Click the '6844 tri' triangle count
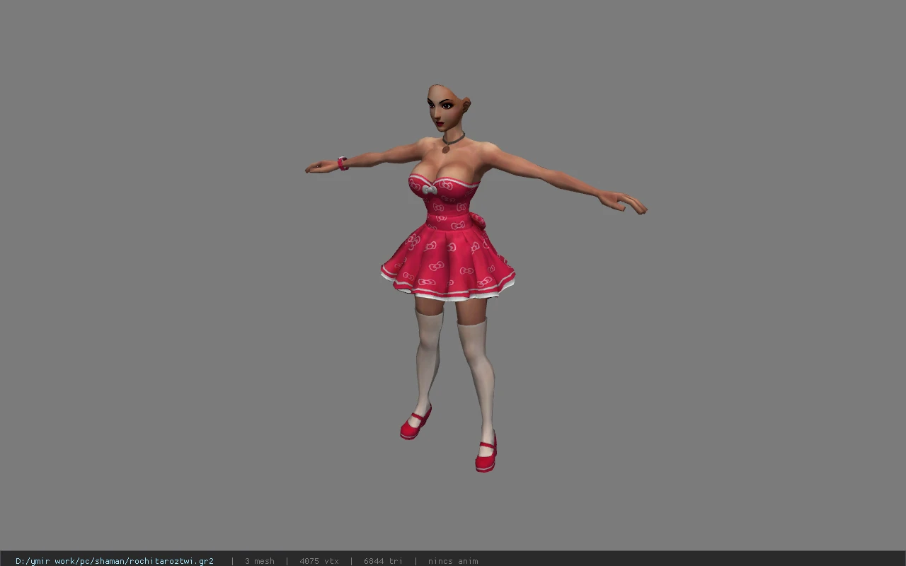 pos(383,561)
